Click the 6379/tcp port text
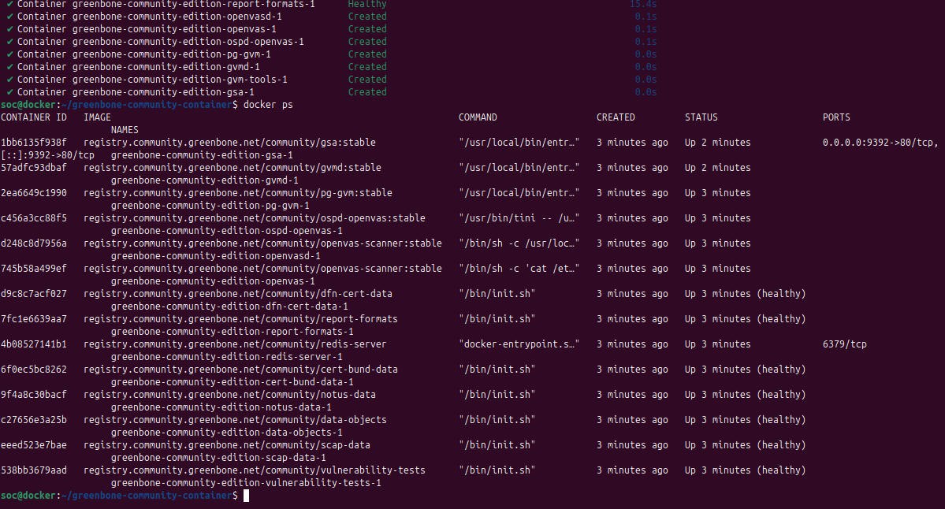Screen dimensions: 945x509 (844, 344)
